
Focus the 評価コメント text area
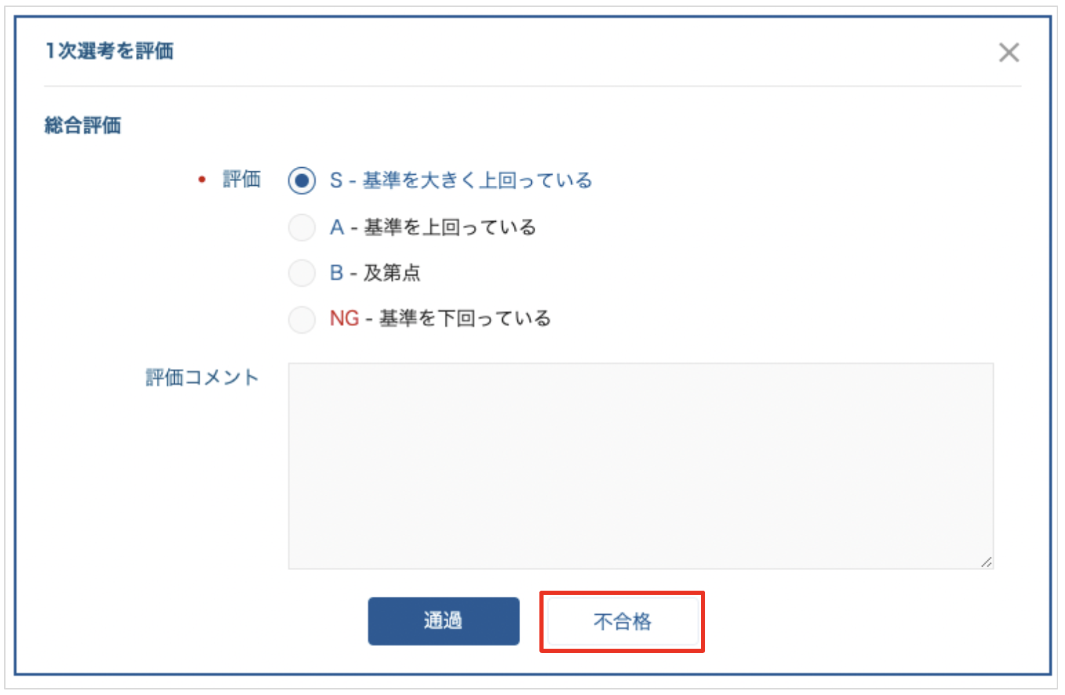pyautogui.click(x=640, y=466)
